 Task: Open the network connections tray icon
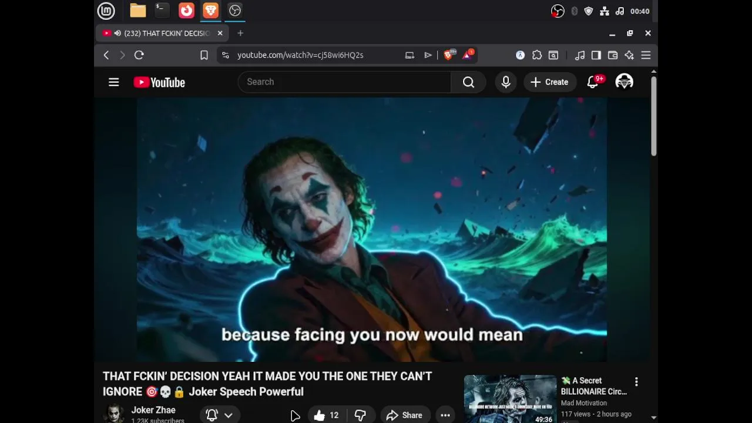coord(605,11)
